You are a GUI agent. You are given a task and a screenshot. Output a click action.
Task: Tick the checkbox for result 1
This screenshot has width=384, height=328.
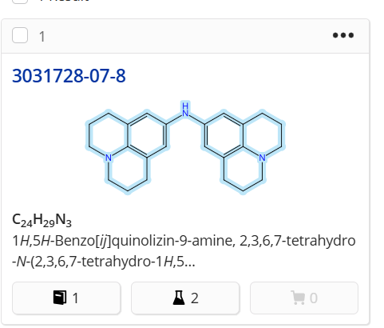20,35
